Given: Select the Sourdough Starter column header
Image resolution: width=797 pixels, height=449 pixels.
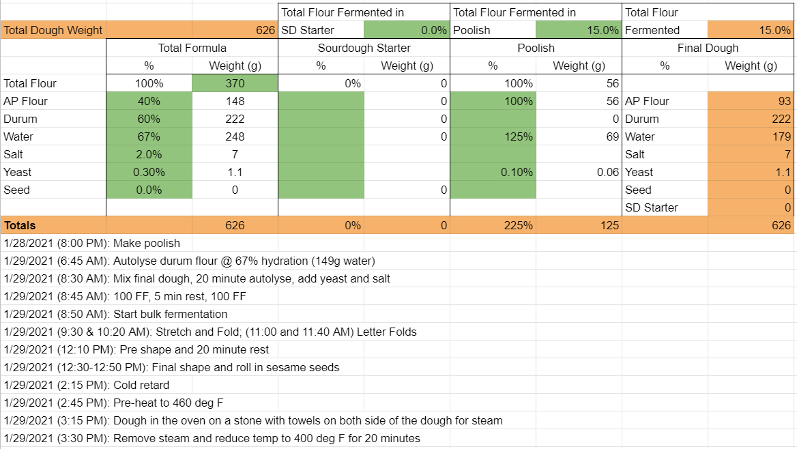Looking at the screenshot, I should tap(364, 48).
